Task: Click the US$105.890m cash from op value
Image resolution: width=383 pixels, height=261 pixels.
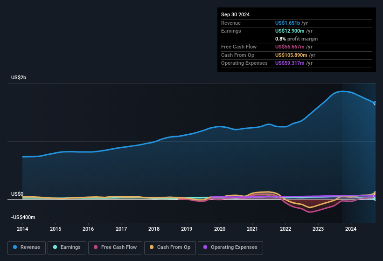Action: [x=291, y=55]
